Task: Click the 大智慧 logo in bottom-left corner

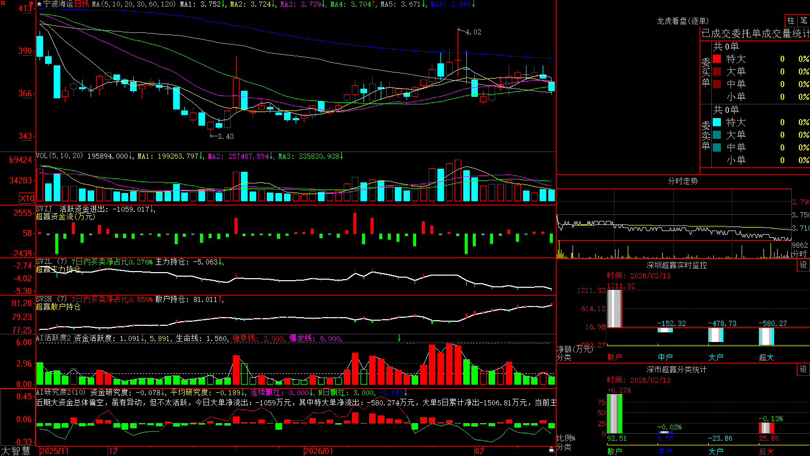Action: (16, 451)
